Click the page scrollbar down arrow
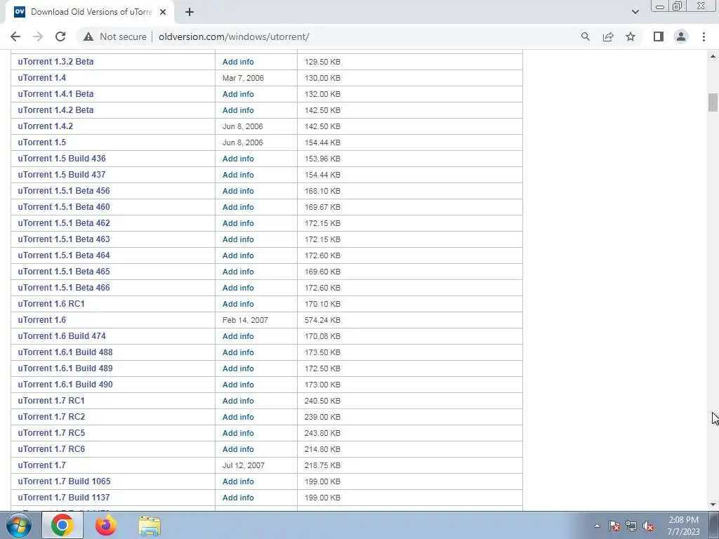 pyautogui.click(x=713, y=505)
